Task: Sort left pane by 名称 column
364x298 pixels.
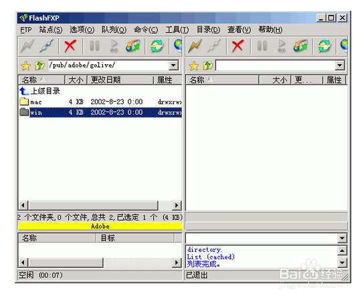Action: [41, 80]
